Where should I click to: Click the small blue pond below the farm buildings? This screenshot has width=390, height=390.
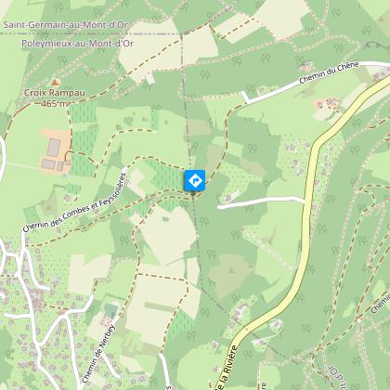(64, 175)
